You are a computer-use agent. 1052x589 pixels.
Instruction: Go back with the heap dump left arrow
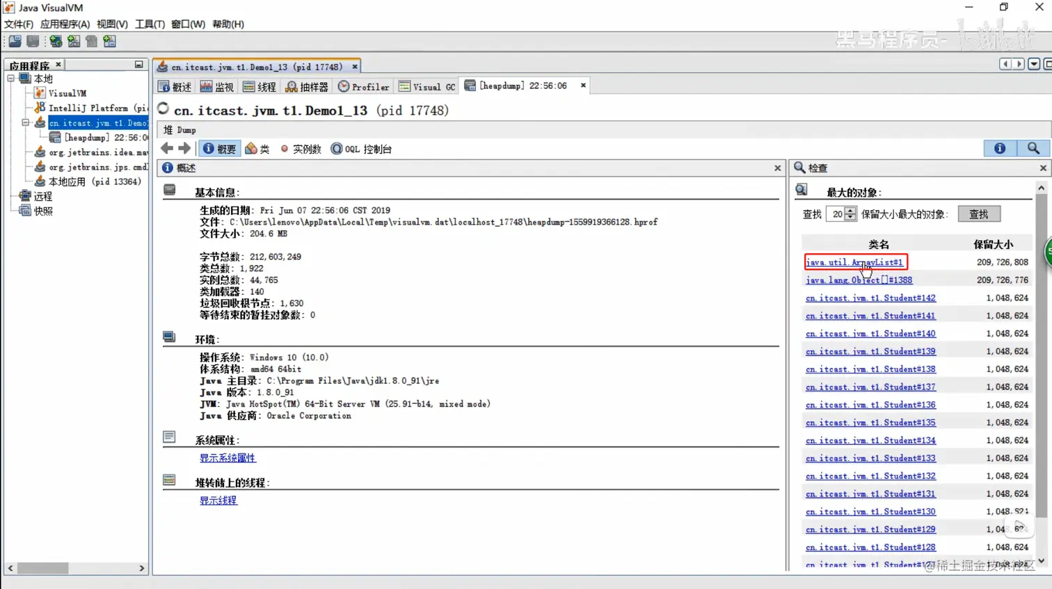click(x=167, y=148)
